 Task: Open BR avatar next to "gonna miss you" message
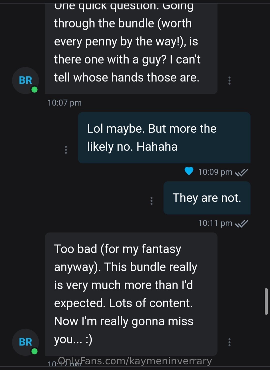tap(25, 342)
